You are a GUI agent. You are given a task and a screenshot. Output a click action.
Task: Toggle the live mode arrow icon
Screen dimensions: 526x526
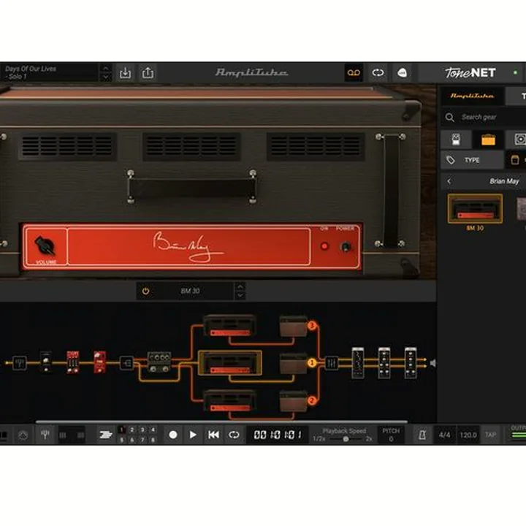(106, 435)
